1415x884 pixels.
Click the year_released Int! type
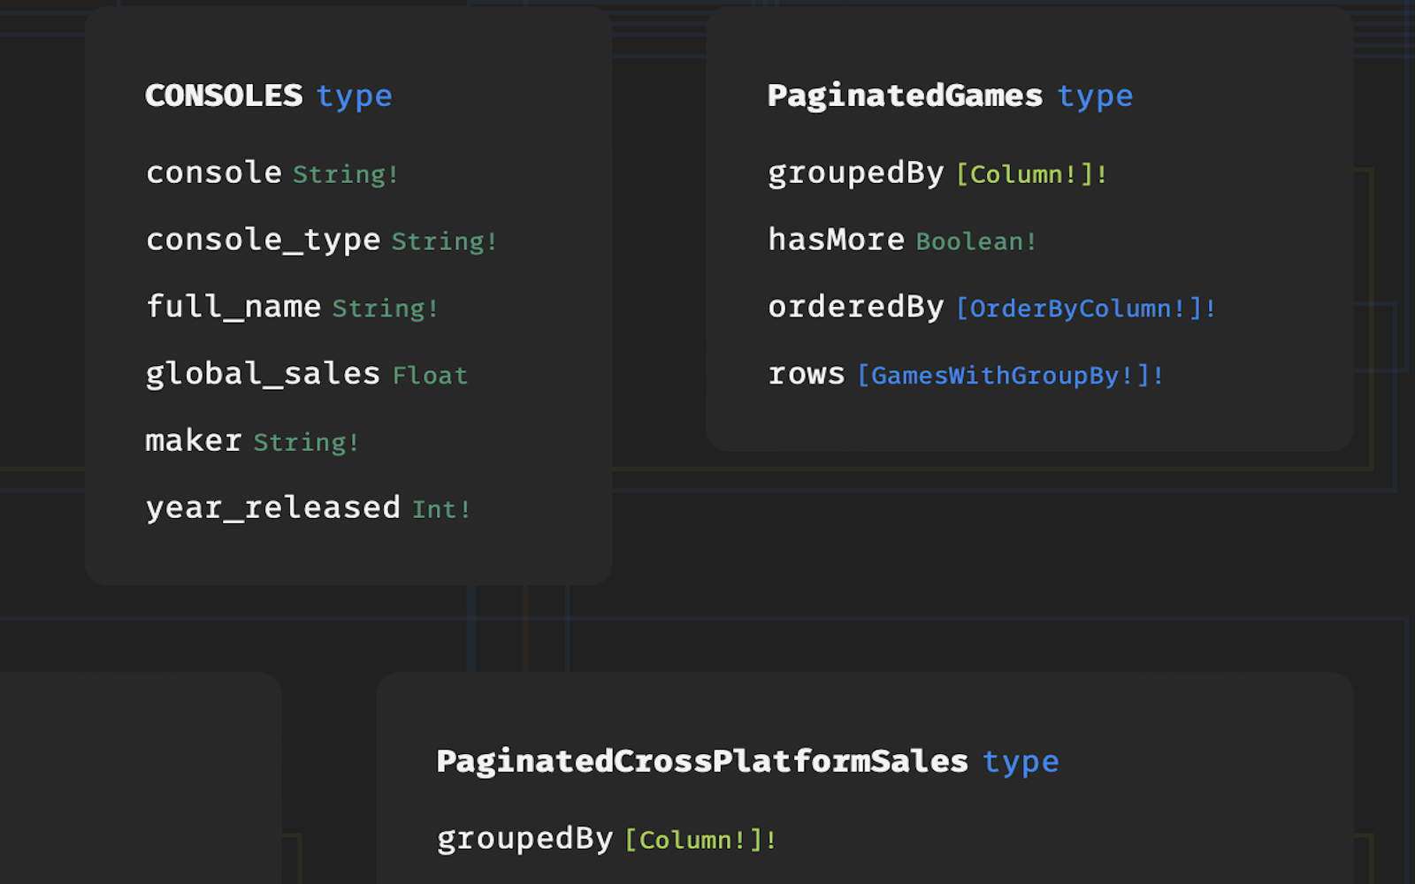[x=441, y=509]
